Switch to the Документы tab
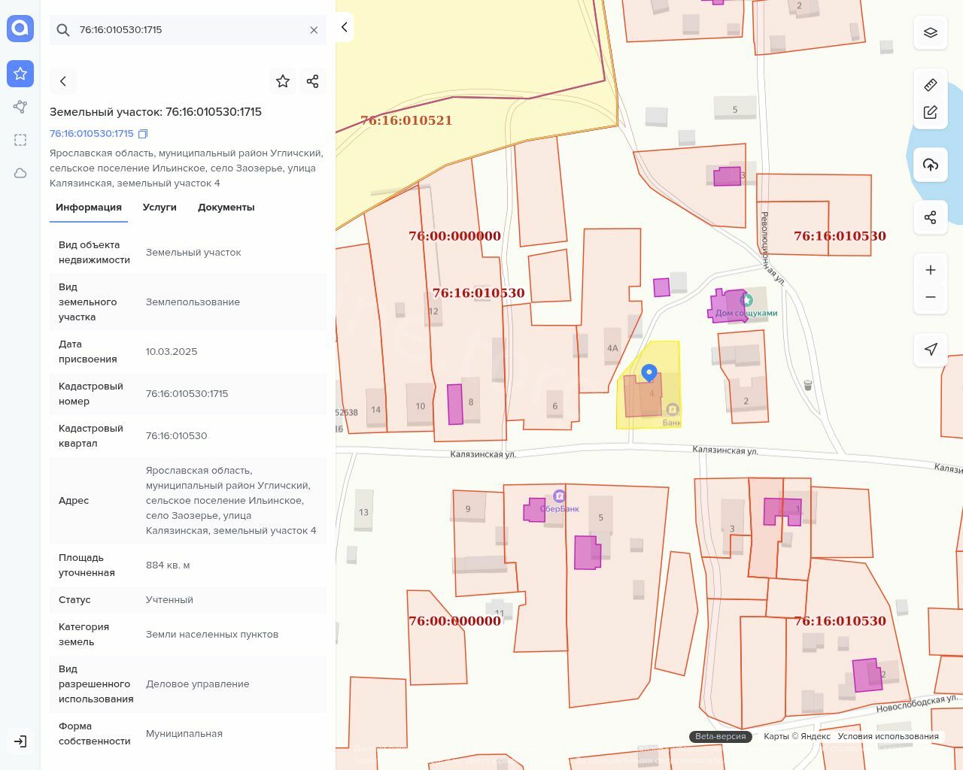 pos(226,208)
